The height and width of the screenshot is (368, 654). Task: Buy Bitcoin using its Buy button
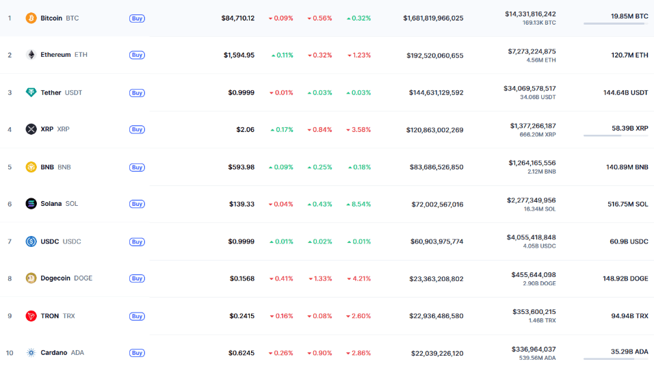(x=137, y=18)
